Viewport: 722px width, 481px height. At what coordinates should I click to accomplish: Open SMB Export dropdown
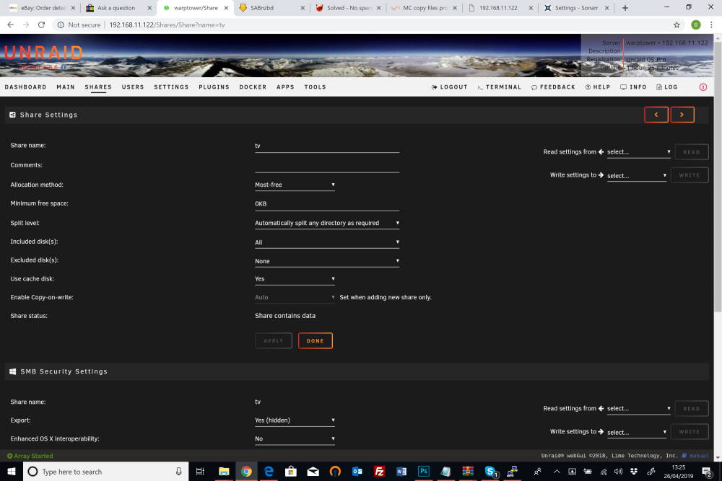pos(295,420)
